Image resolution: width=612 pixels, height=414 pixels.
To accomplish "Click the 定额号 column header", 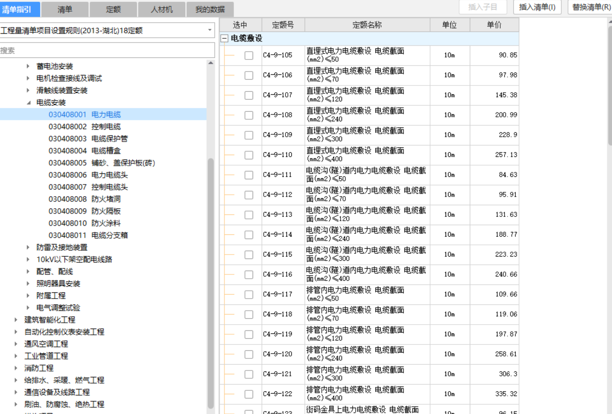I will (x=283, y=25).
